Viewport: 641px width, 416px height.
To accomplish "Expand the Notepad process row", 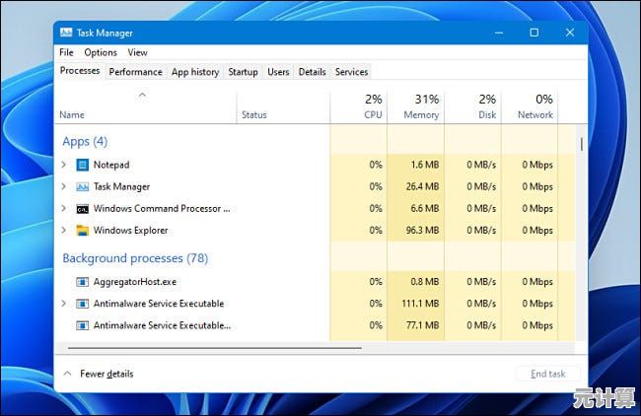I will (x=64, y=165).
